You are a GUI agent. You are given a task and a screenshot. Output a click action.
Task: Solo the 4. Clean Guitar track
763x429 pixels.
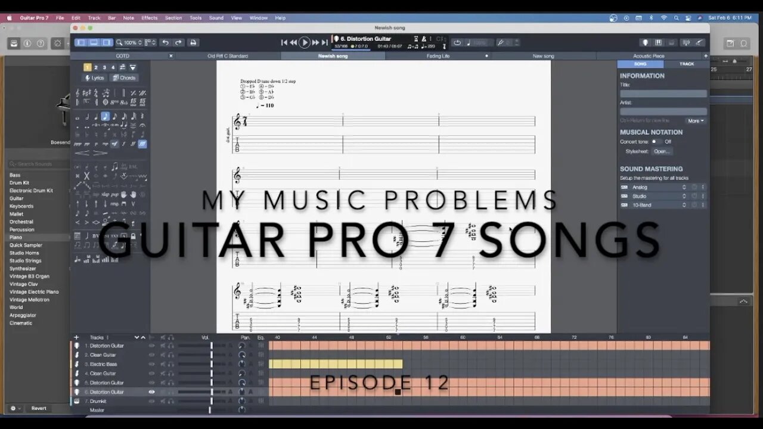(x=171, y=374)
